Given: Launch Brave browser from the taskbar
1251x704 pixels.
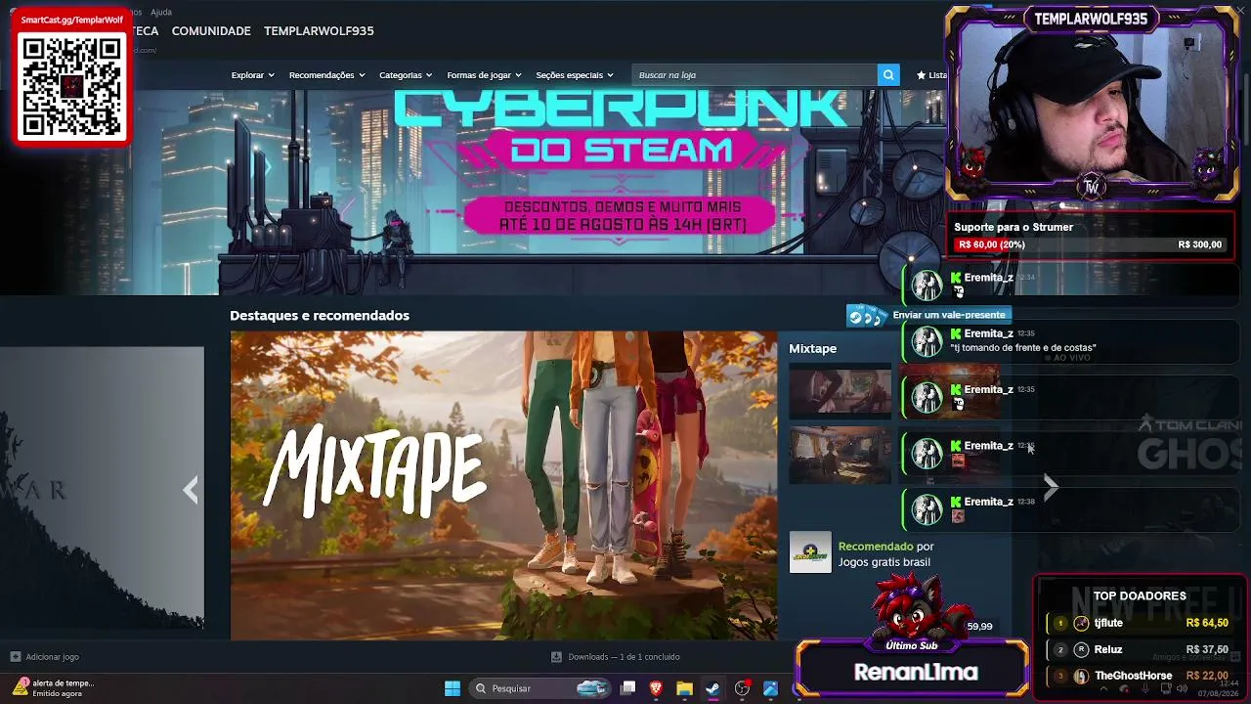Looking at the screenshot, I should coord(656,688).
